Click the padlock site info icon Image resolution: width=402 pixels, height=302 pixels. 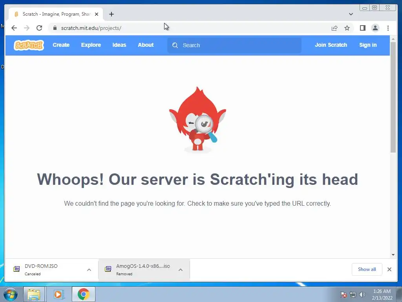coord(55,28)
